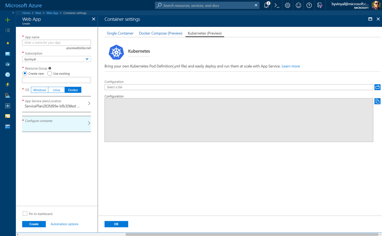
Task: Check the Pin to dashboard checkbox
Action: pyautogui.click(x=25, y=214)
